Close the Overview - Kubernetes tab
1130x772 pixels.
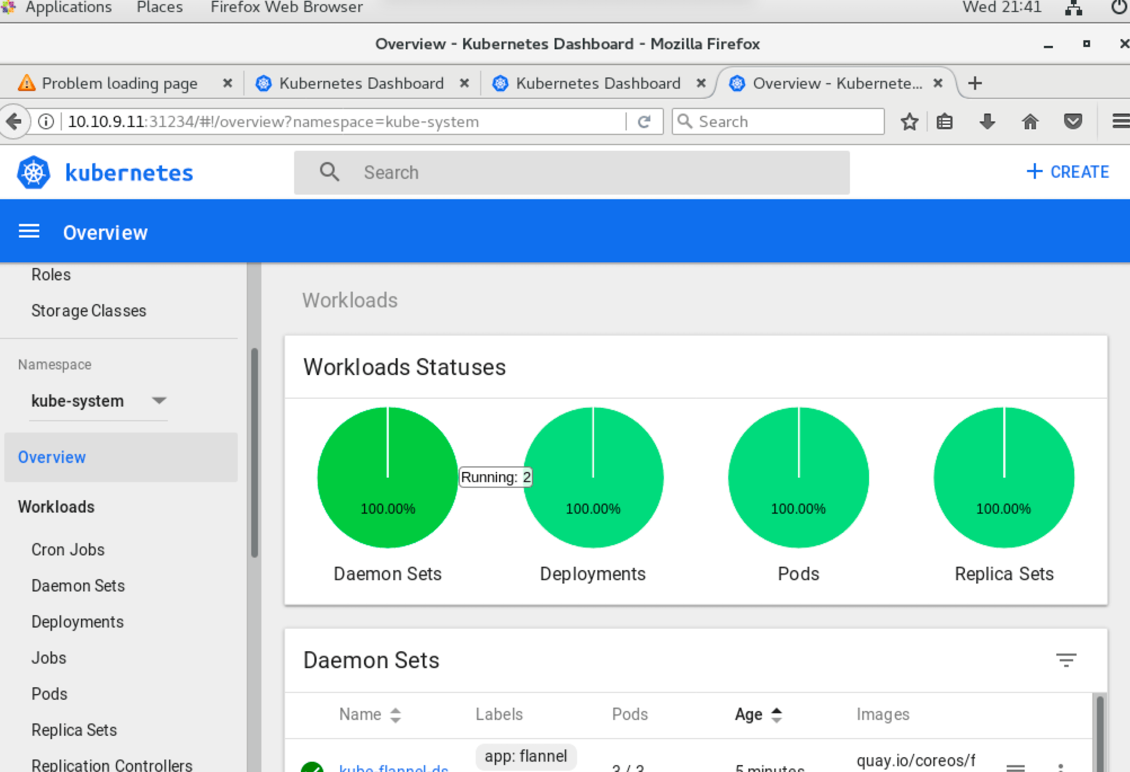click(938, 83)
